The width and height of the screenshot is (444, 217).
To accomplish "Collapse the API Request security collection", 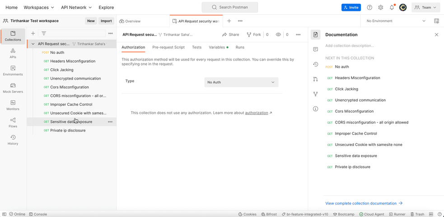I will coord(33,44).
